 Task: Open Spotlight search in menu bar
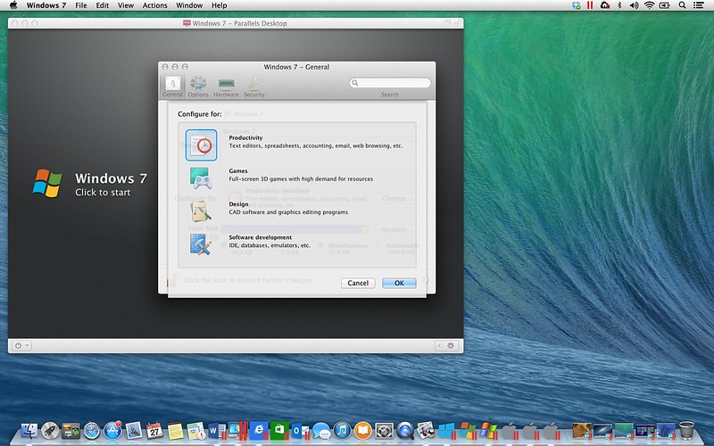point(683,5)
